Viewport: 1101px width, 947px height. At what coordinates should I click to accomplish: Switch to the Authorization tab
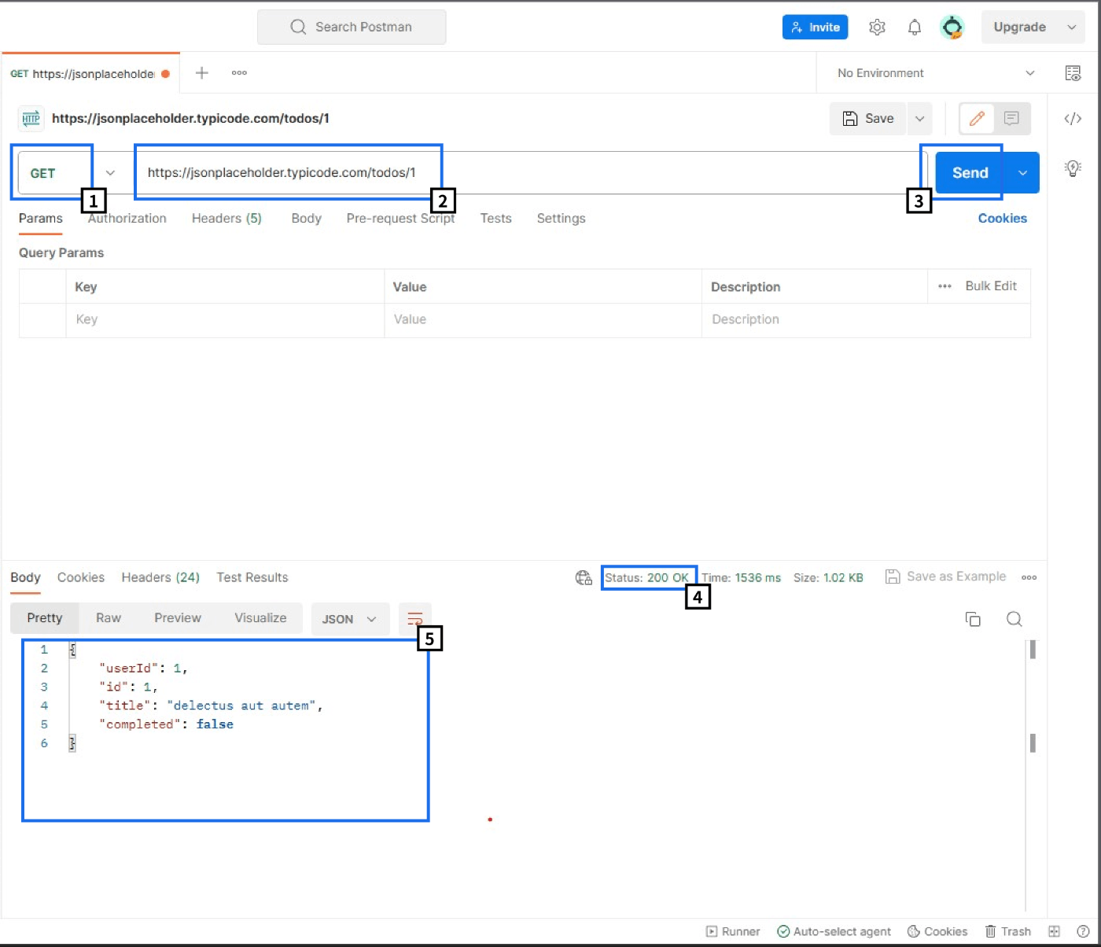tap(127, 219)
